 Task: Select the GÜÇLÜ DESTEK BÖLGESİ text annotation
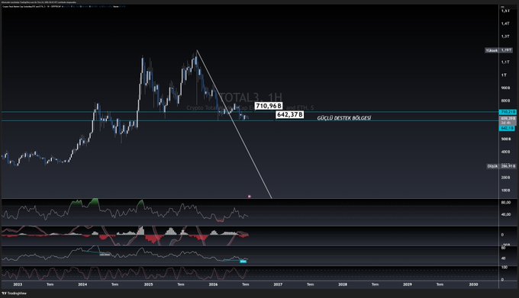(344, 118)
